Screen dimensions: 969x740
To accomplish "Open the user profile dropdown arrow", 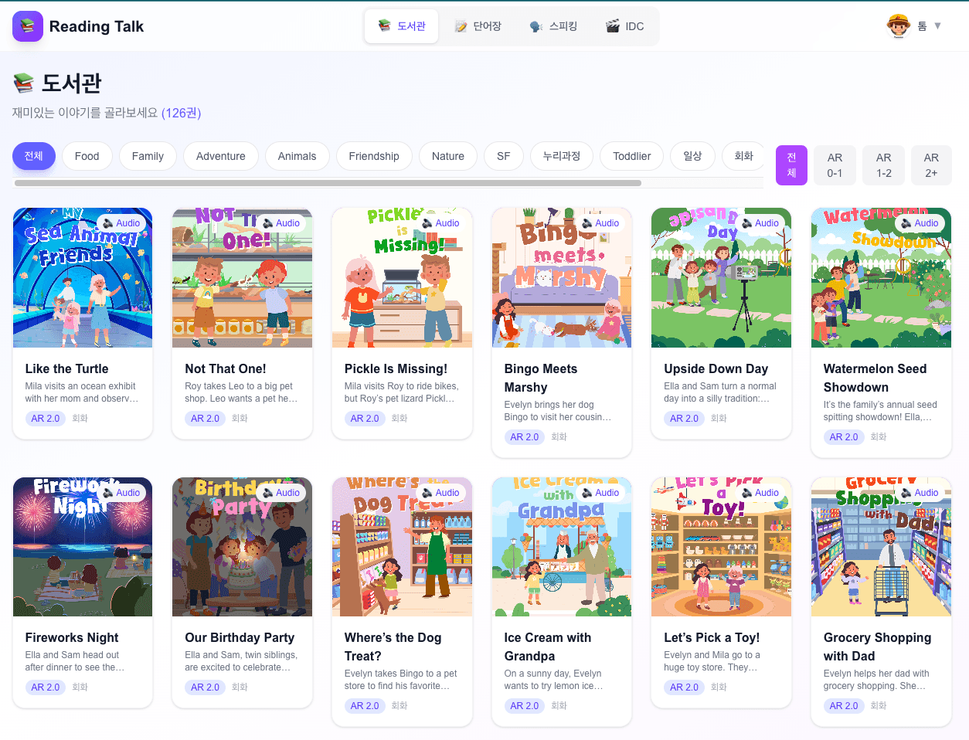I will tap(937, 26).
